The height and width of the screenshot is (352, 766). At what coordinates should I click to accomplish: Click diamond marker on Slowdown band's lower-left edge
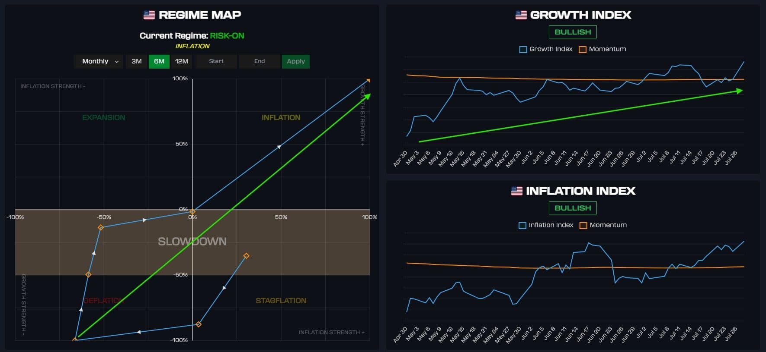[x=88, y=275]
